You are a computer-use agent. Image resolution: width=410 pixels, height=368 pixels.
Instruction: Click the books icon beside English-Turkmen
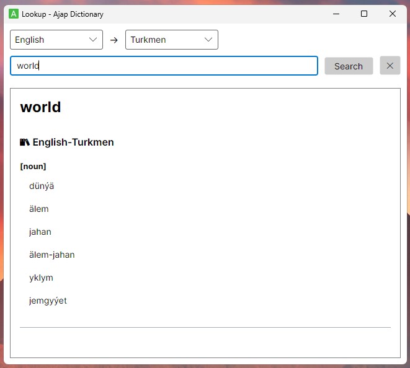click(x=25, y=142)
